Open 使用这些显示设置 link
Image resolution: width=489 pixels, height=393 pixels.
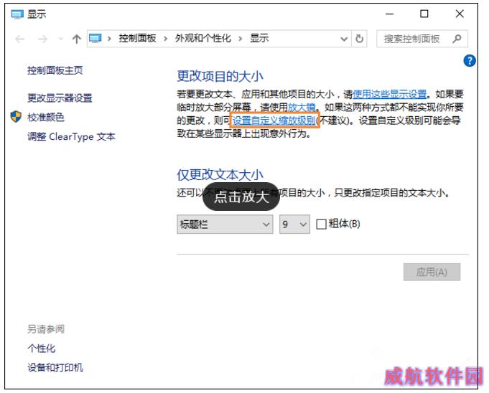389,94
